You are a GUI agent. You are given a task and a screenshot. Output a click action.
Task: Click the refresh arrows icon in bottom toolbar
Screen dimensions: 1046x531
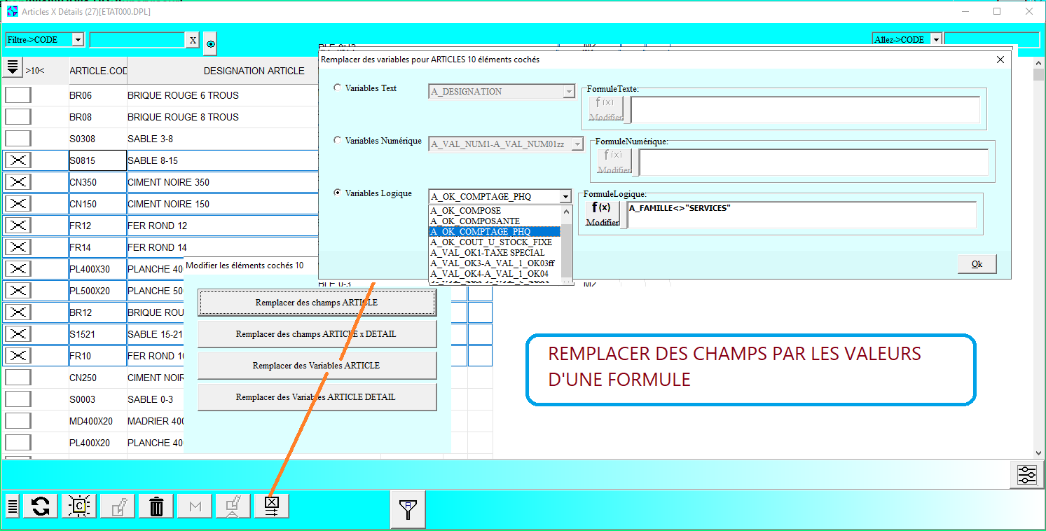(x=41, y=506)
